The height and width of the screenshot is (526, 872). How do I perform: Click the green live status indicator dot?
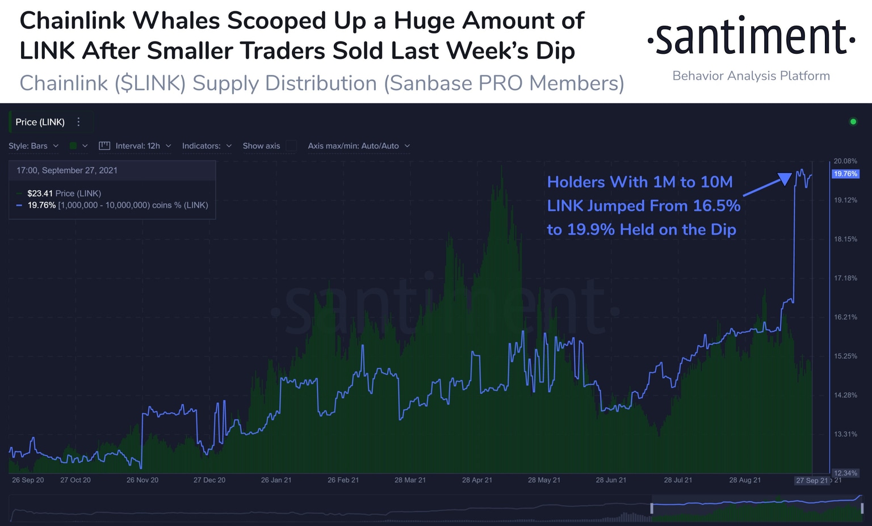[x=853, y=121]
